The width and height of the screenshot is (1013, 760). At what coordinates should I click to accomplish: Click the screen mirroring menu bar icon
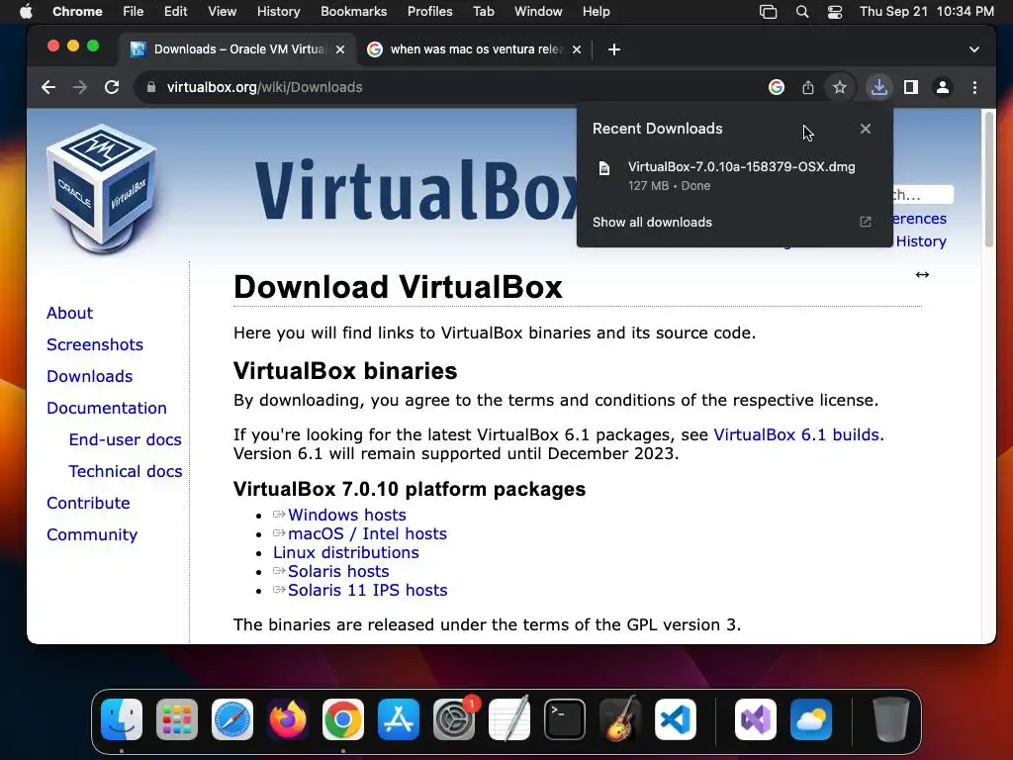(768, 12)
